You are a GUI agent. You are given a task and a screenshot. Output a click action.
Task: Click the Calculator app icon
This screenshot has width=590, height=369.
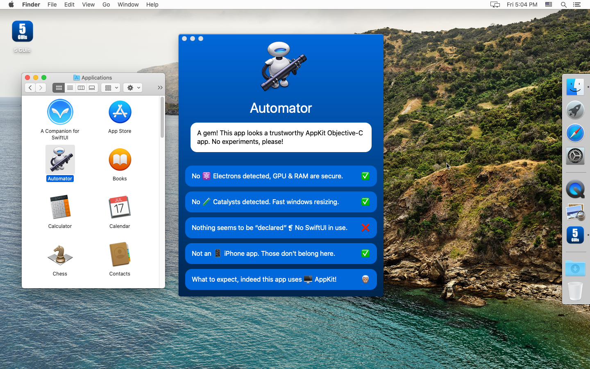click(x=60, y=207)
